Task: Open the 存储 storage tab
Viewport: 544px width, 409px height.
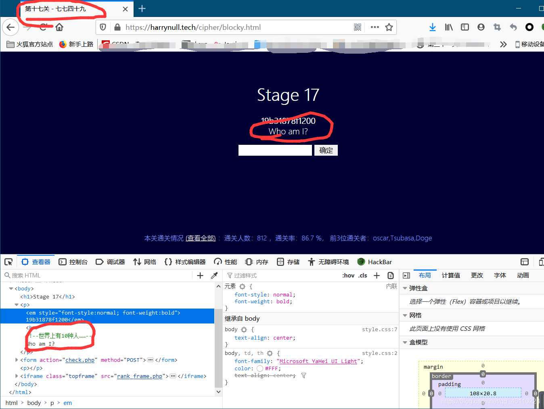Action: (x=288, y=262)
